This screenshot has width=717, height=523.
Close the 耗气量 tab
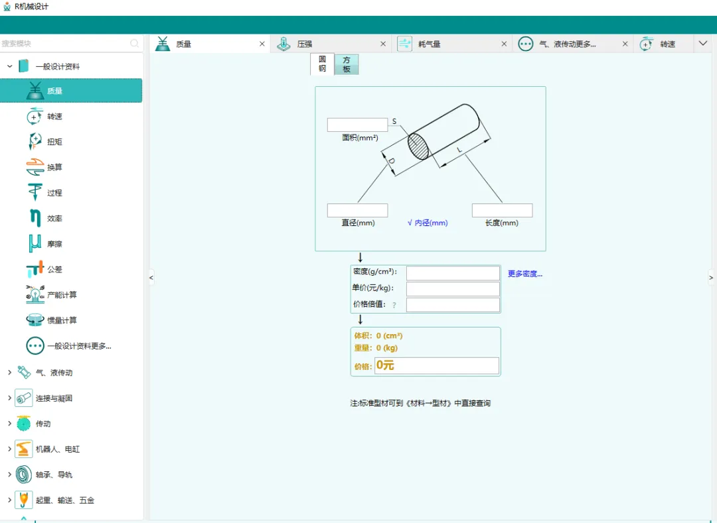coord(504,44)
